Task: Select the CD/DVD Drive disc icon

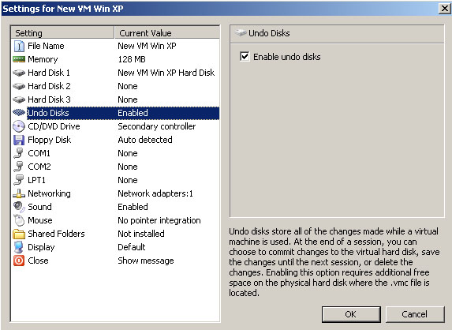Action: [x=19, y=126]
